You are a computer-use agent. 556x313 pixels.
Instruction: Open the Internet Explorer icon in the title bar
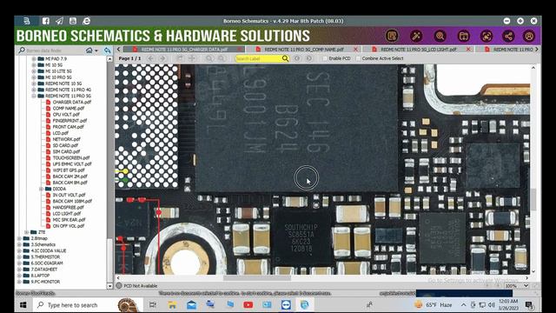pyautogui.click(x=86, y=21)
